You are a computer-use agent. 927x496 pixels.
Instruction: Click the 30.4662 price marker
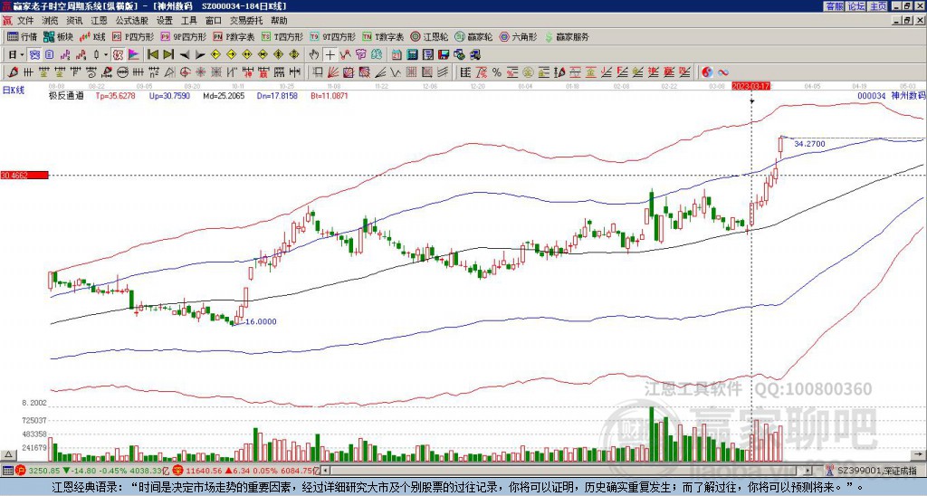24,175
